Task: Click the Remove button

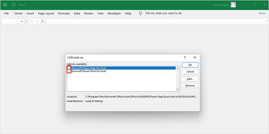Action: [x=190, y=86]
